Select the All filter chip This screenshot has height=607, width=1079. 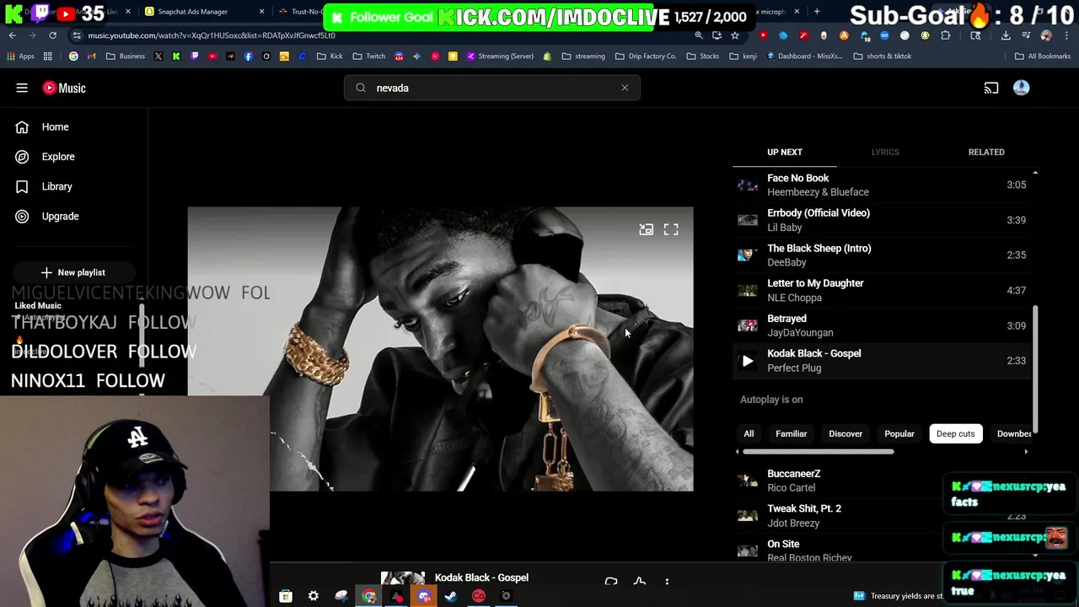point(749,433)
